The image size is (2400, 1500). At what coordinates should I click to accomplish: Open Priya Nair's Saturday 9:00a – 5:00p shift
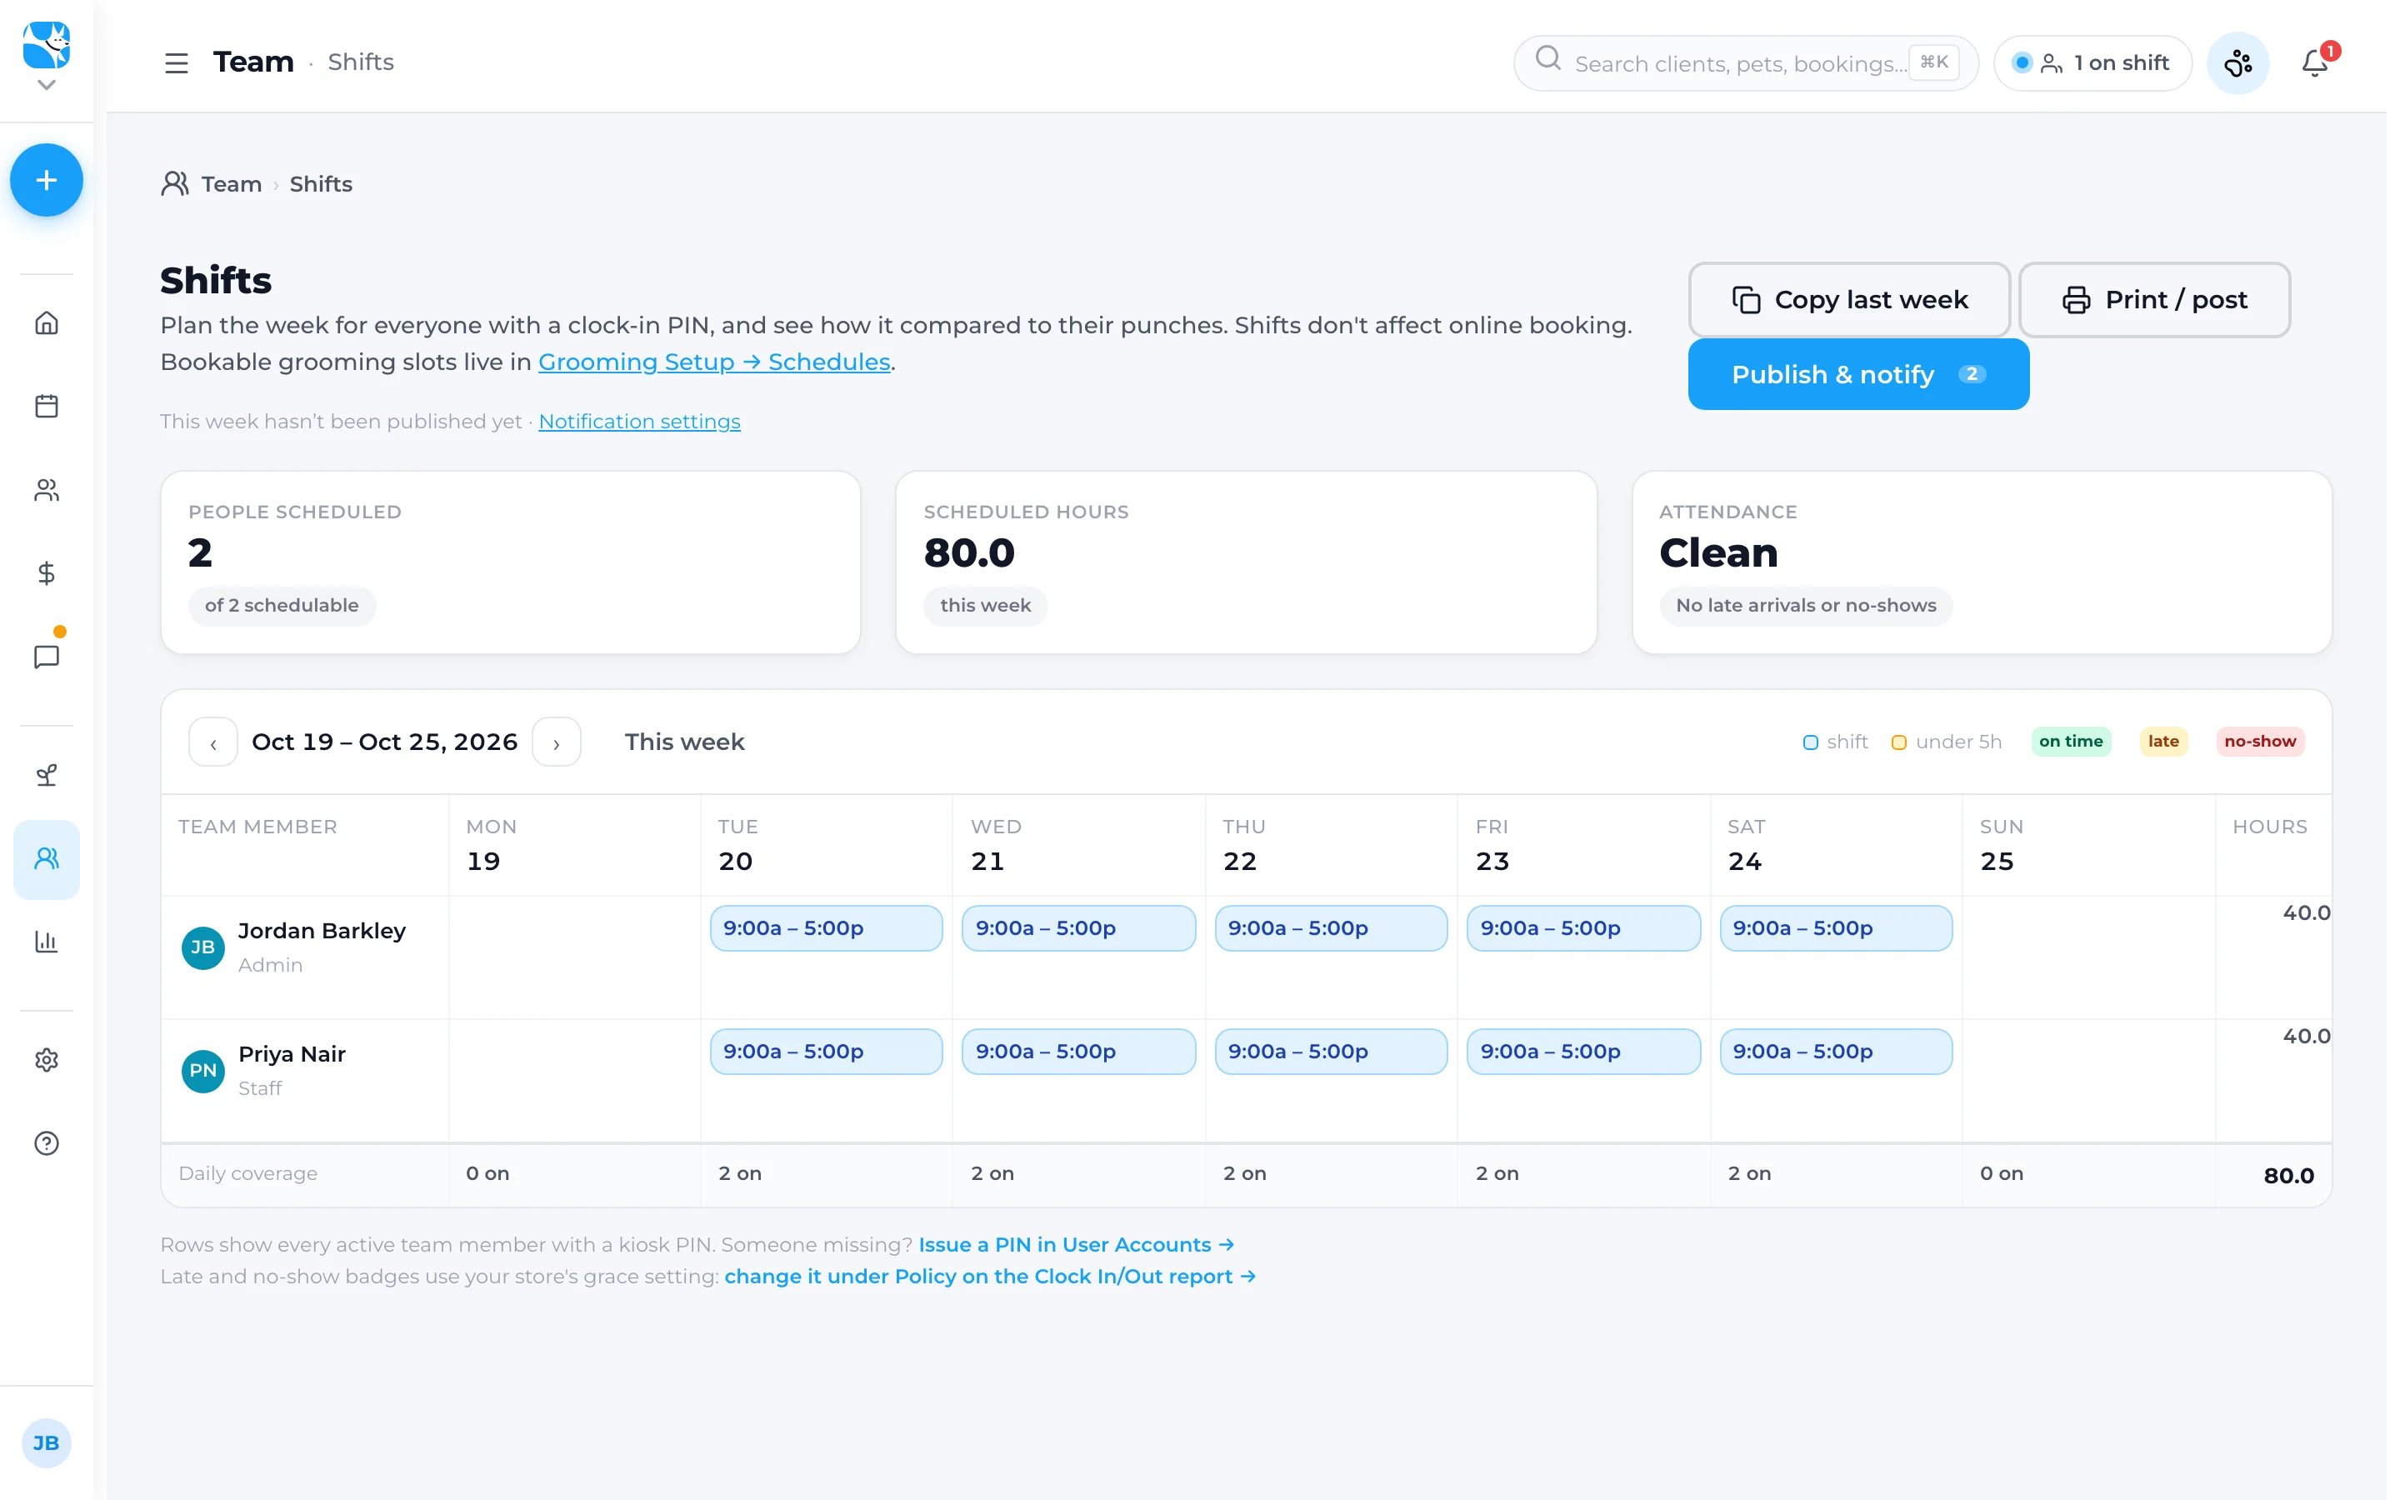(1836, 1052)
